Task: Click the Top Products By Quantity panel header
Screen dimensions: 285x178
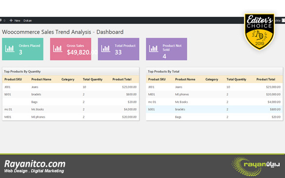Action: click(x=71, y=71)
